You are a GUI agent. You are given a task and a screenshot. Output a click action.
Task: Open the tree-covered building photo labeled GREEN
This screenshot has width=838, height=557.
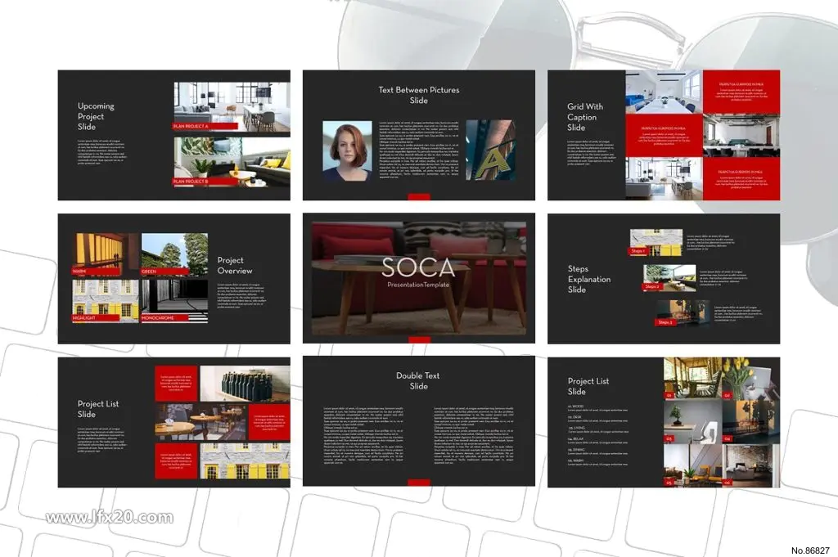point(174,254)
